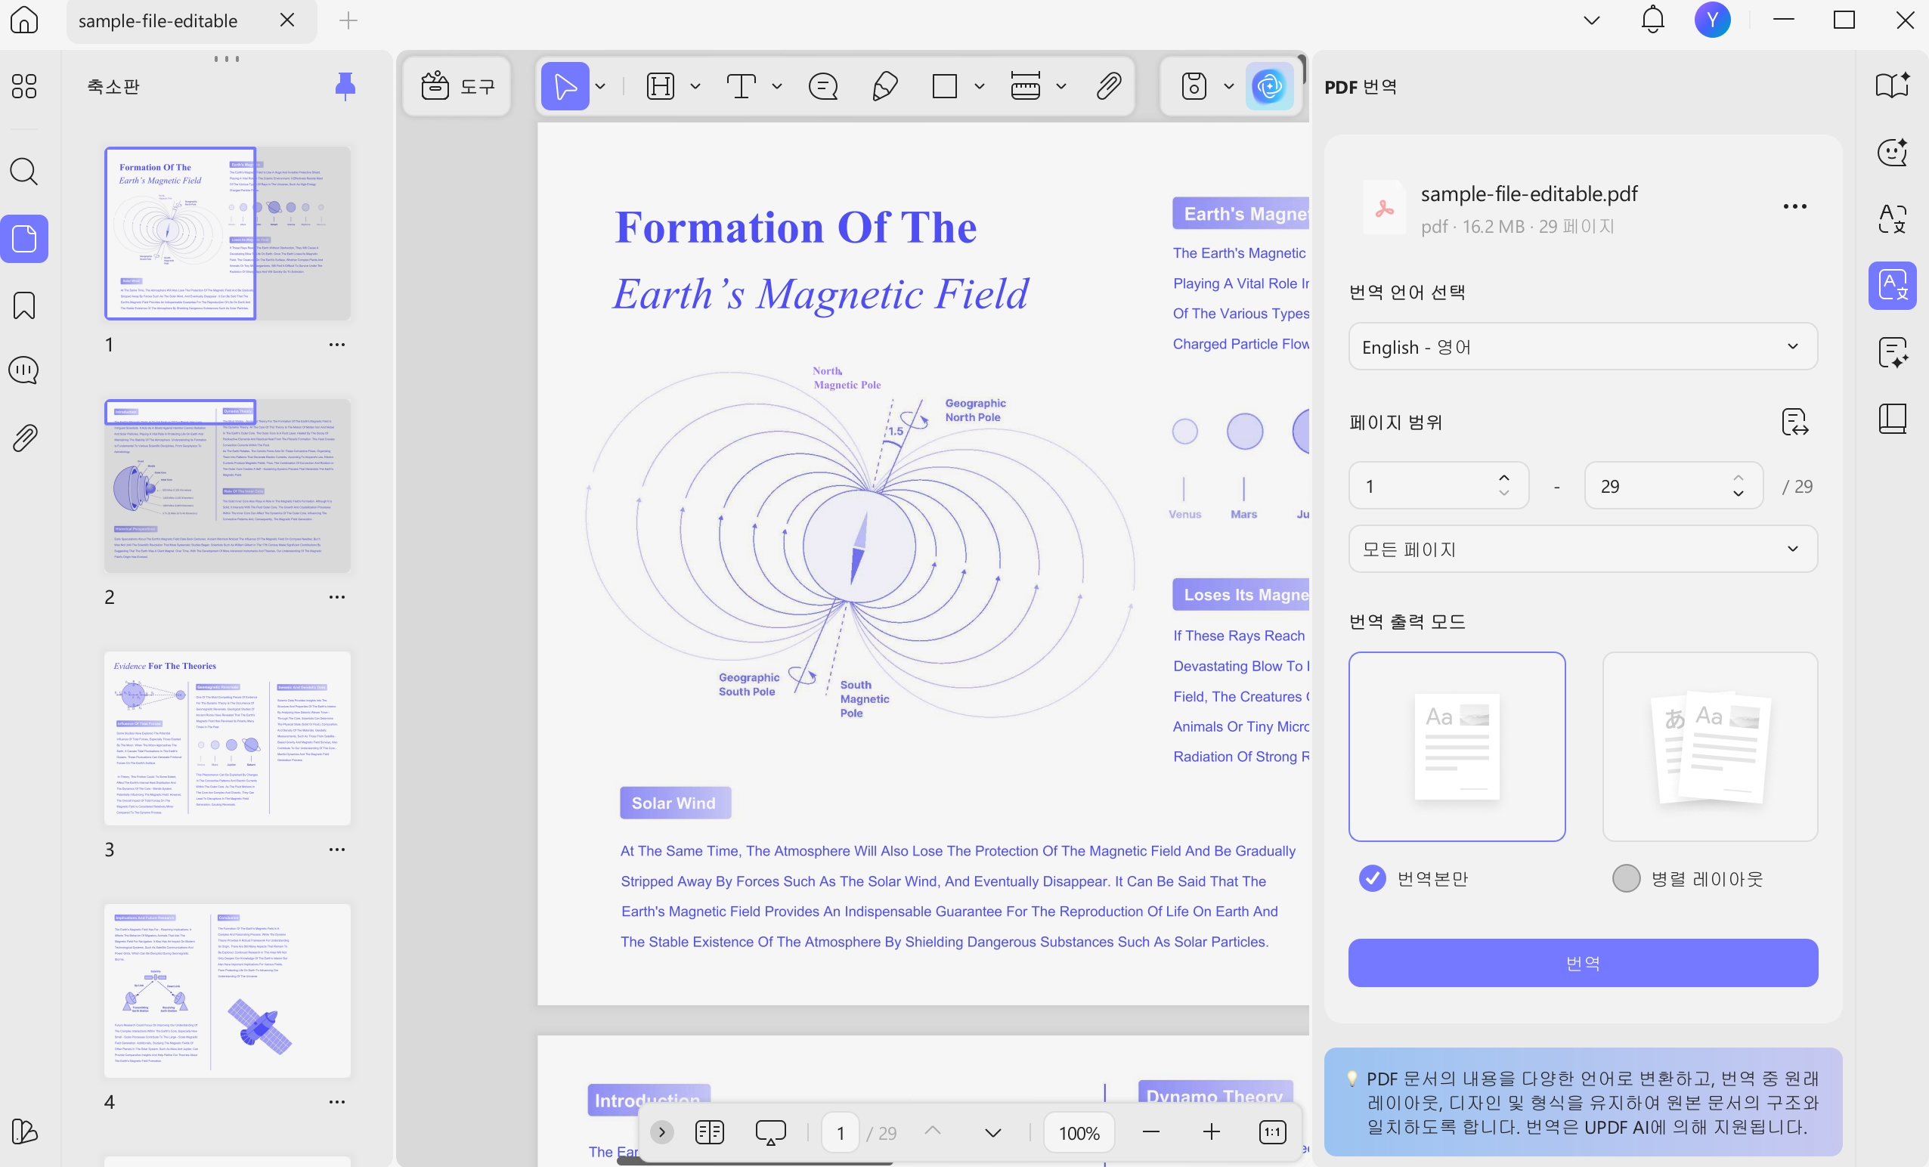
Task: Open more options for page 4 thumbnail
Action: click(336, 1102)
